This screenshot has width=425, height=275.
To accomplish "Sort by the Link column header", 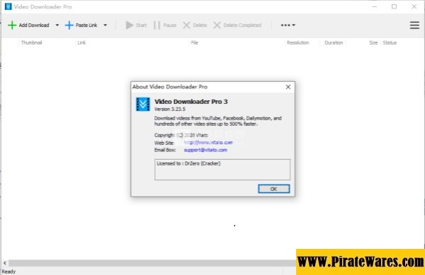I will point(81,42).
